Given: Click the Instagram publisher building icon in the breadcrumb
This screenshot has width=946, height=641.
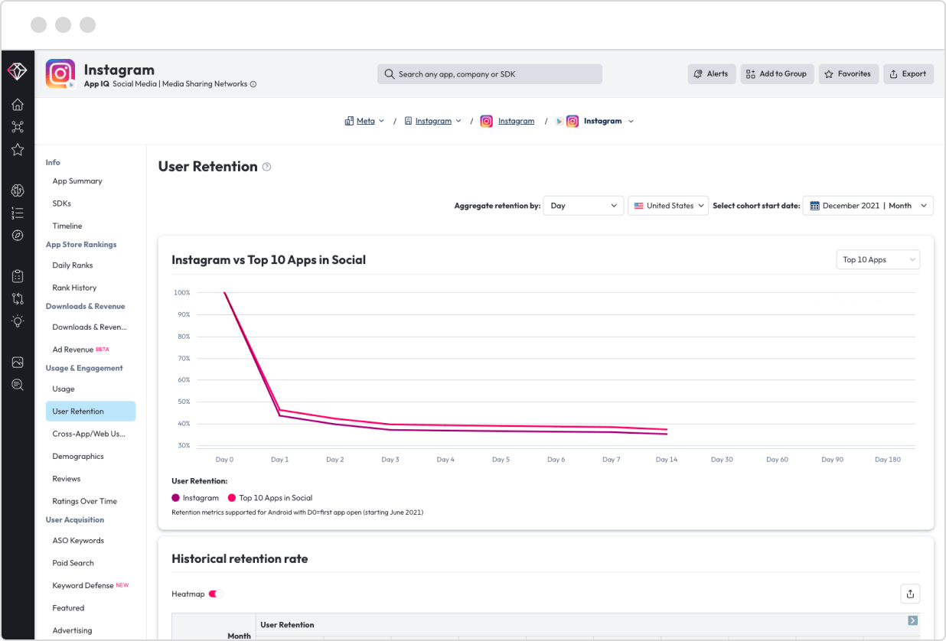Looking at the screenshot, I should click(409, 121).
